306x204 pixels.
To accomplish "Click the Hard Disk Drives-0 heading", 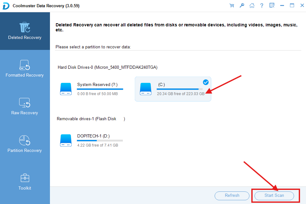I will 107,67.
